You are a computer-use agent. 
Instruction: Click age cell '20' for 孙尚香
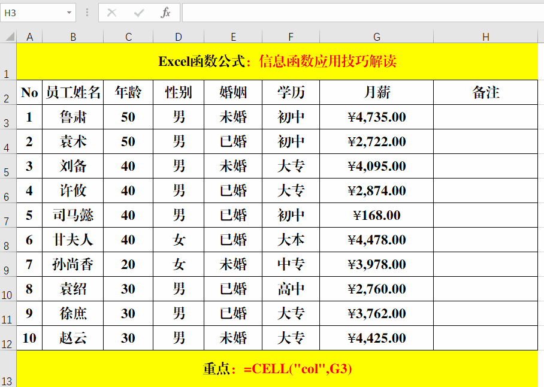click(128, 264)
